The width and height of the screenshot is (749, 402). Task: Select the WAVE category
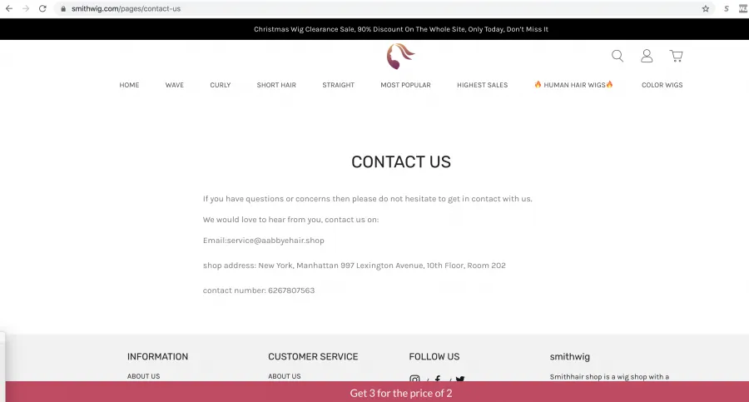pos(175,85)
